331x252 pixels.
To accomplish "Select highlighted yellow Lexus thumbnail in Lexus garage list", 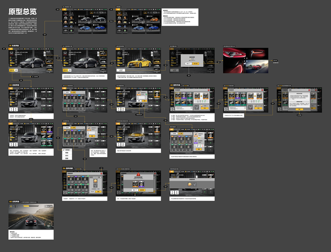I will coord(157,62).
